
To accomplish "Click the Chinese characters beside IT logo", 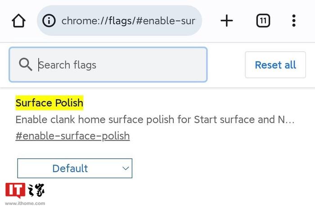I will click(x=36, y=190).
